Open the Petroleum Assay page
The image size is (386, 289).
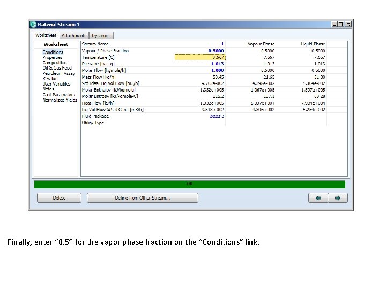[x=59, y=73]
